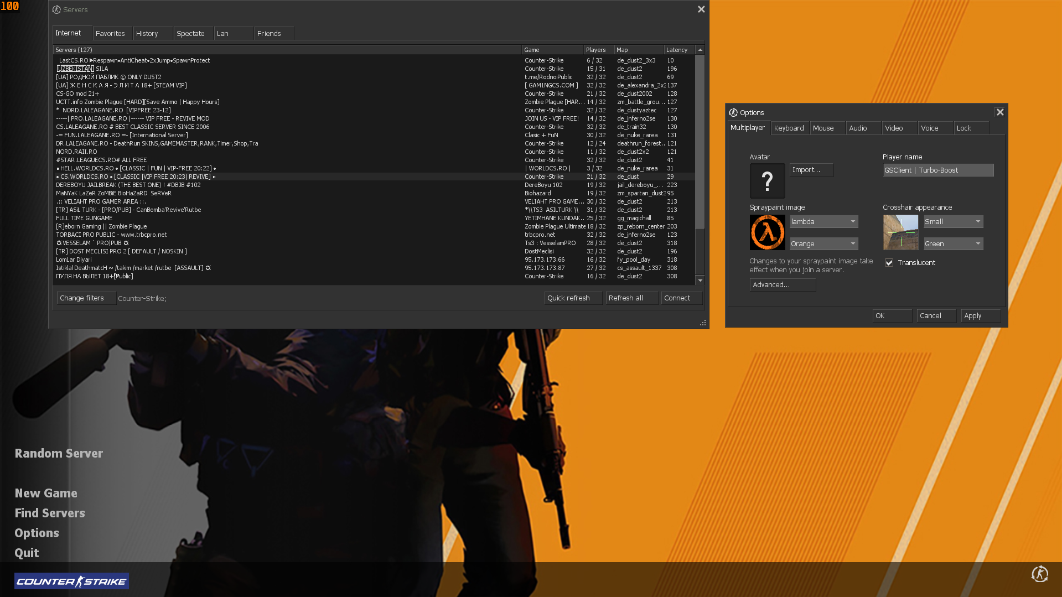
Task: Click the logo icon in the Options title bar
Action: [x=732, y=112]
